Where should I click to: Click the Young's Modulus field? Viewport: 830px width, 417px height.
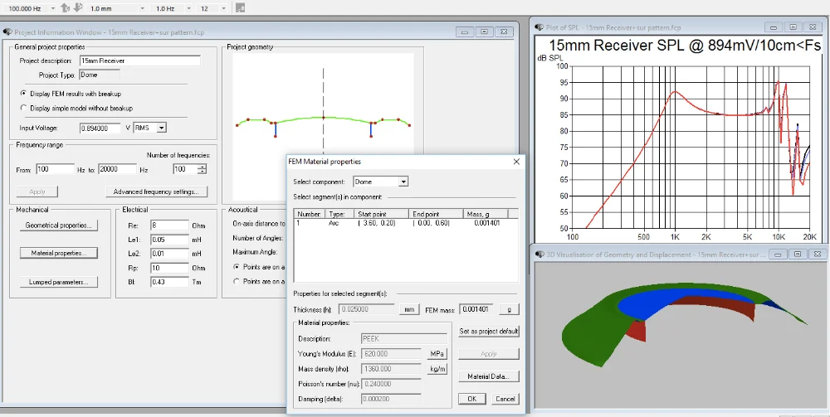coord(391,353)
